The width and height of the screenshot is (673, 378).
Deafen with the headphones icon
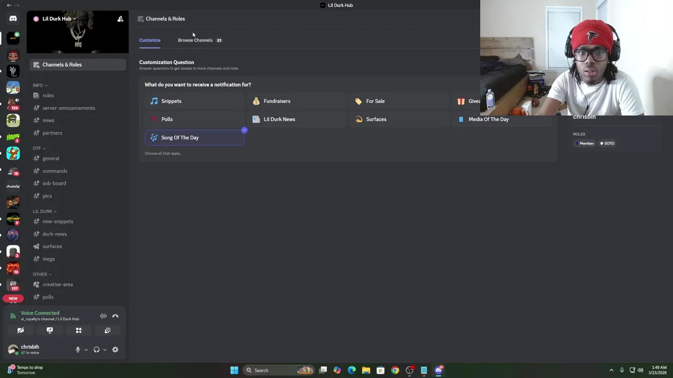tap(96, 350)
